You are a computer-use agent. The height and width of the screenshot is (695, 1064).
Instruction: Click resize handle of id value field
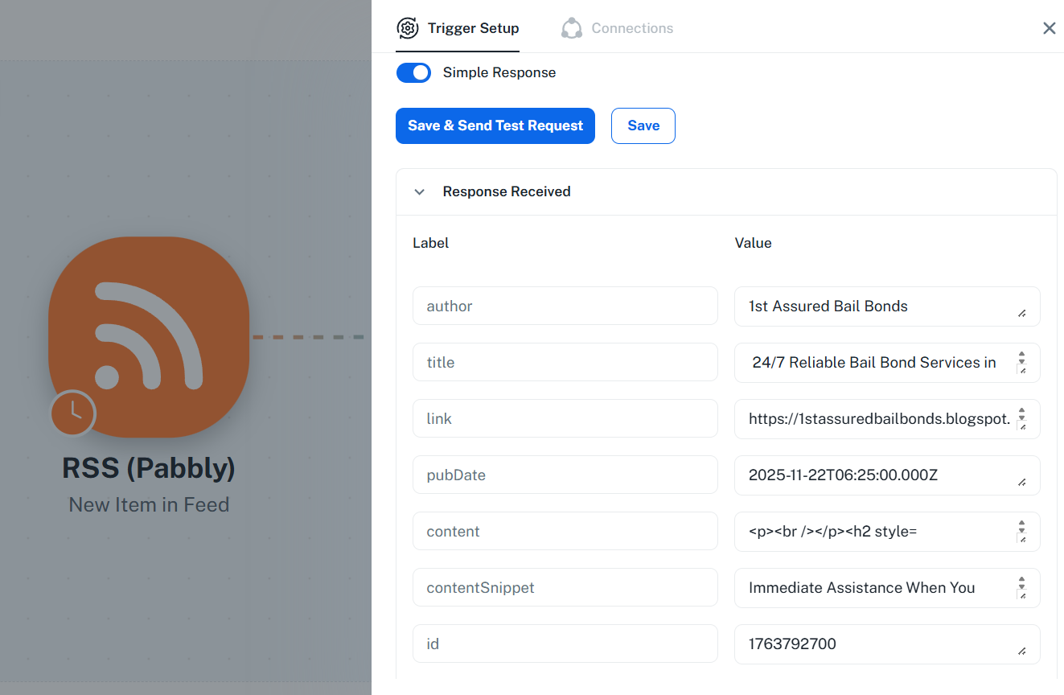[1021, 652]
